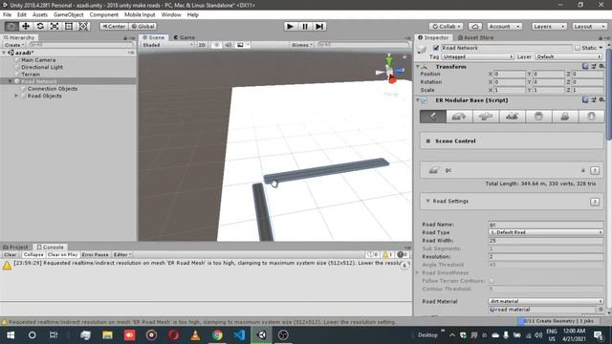This screenshot has height=344, width=612.
Task: Switch to the Asset Store tab
Action: pos(475,37)
